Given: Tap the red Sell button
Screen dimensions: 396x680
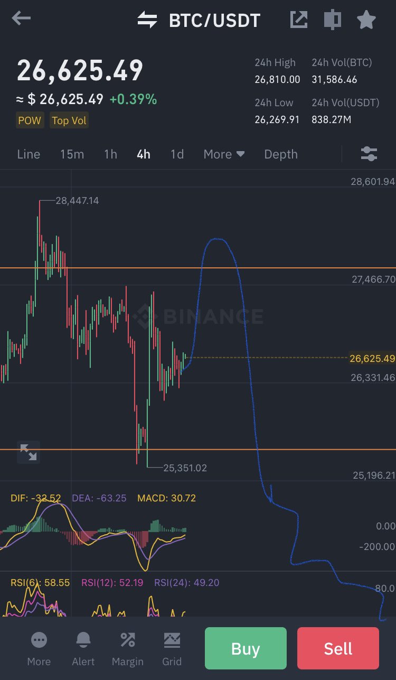Looking at the screenshot, I should (x=338, y=648).
